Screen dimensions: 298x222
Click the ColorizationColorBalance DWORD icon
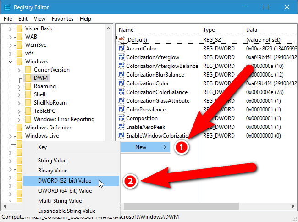(x=121, y=92)
